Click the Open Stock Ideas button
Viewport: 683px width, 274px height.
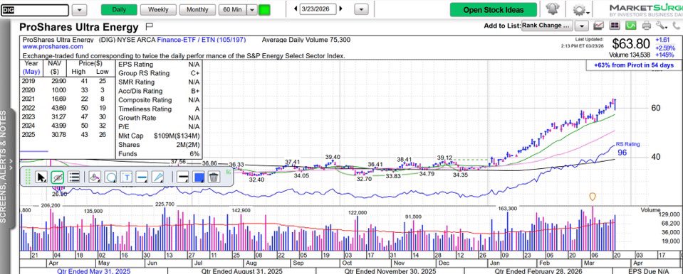coord(493,9)
